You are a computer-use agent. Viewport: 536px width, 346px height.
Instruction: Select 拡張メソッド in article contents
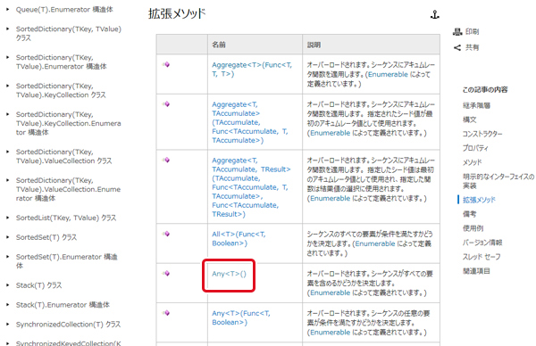point(479,200)
